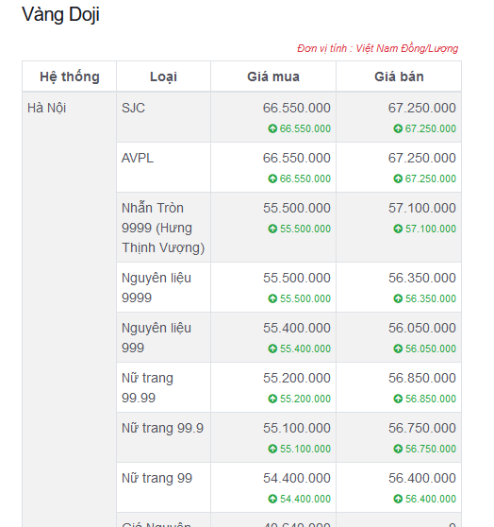Click the Giá mua column header
The image size is (494, 527).
tap(273, 76)
